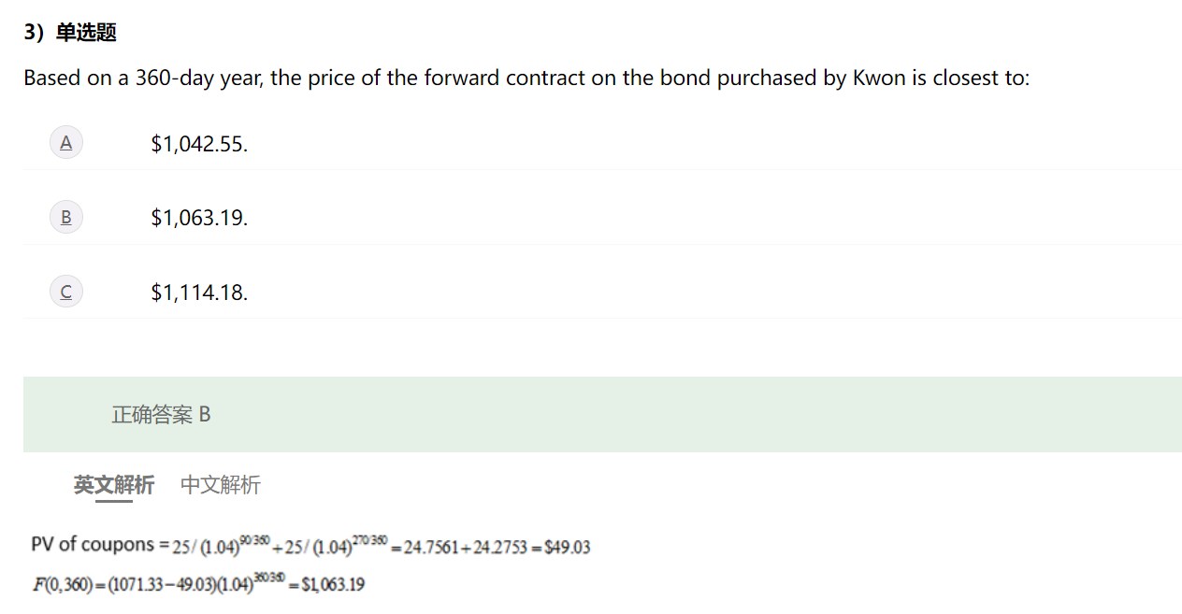1182x614 pixels.
Task: Click the $1,042.55 answer text
Action: (x=199, y=144)
